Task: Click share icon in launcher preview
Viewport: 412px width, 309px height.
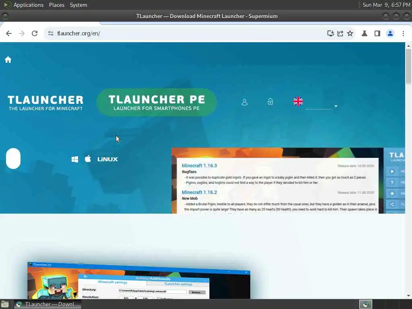Action: 392,204
